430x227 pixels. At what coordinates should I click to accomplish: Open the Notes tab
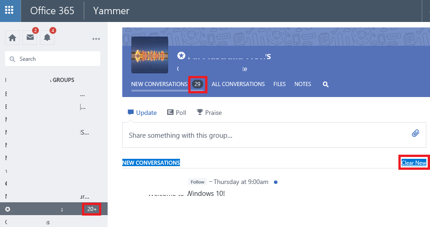[303, 84]
